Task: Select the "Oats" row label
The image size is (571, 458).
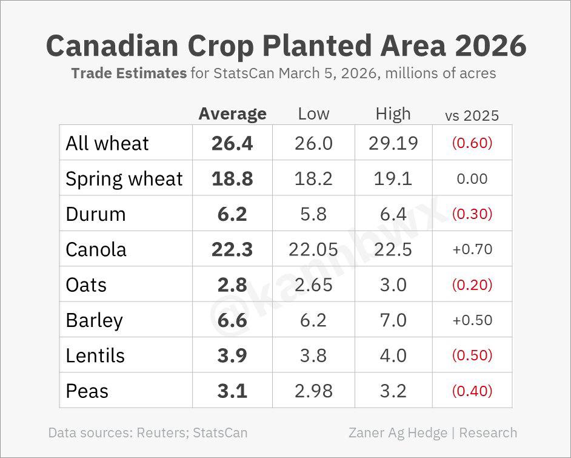Action: coord(86,285)
